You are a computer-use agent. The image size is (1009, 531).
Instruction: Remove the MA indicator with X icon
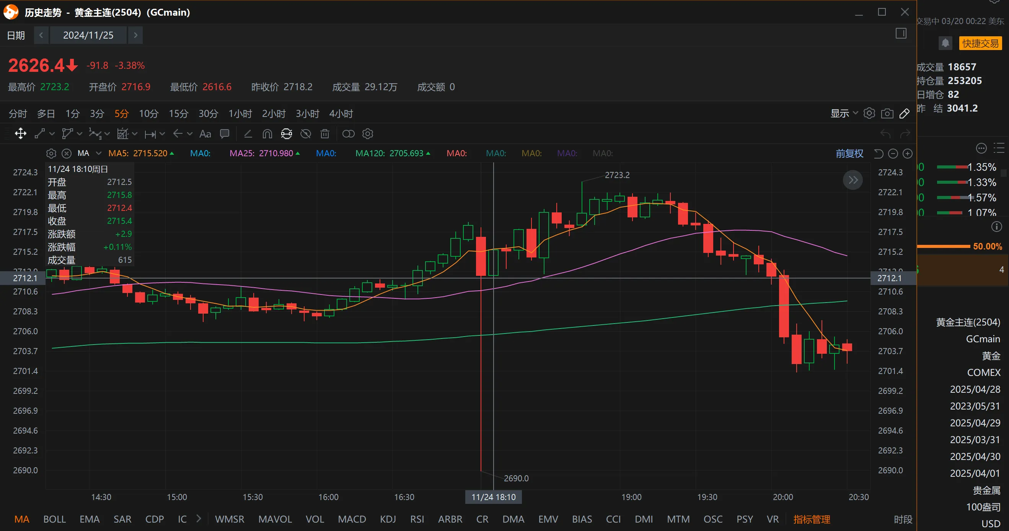coord(67,153)
